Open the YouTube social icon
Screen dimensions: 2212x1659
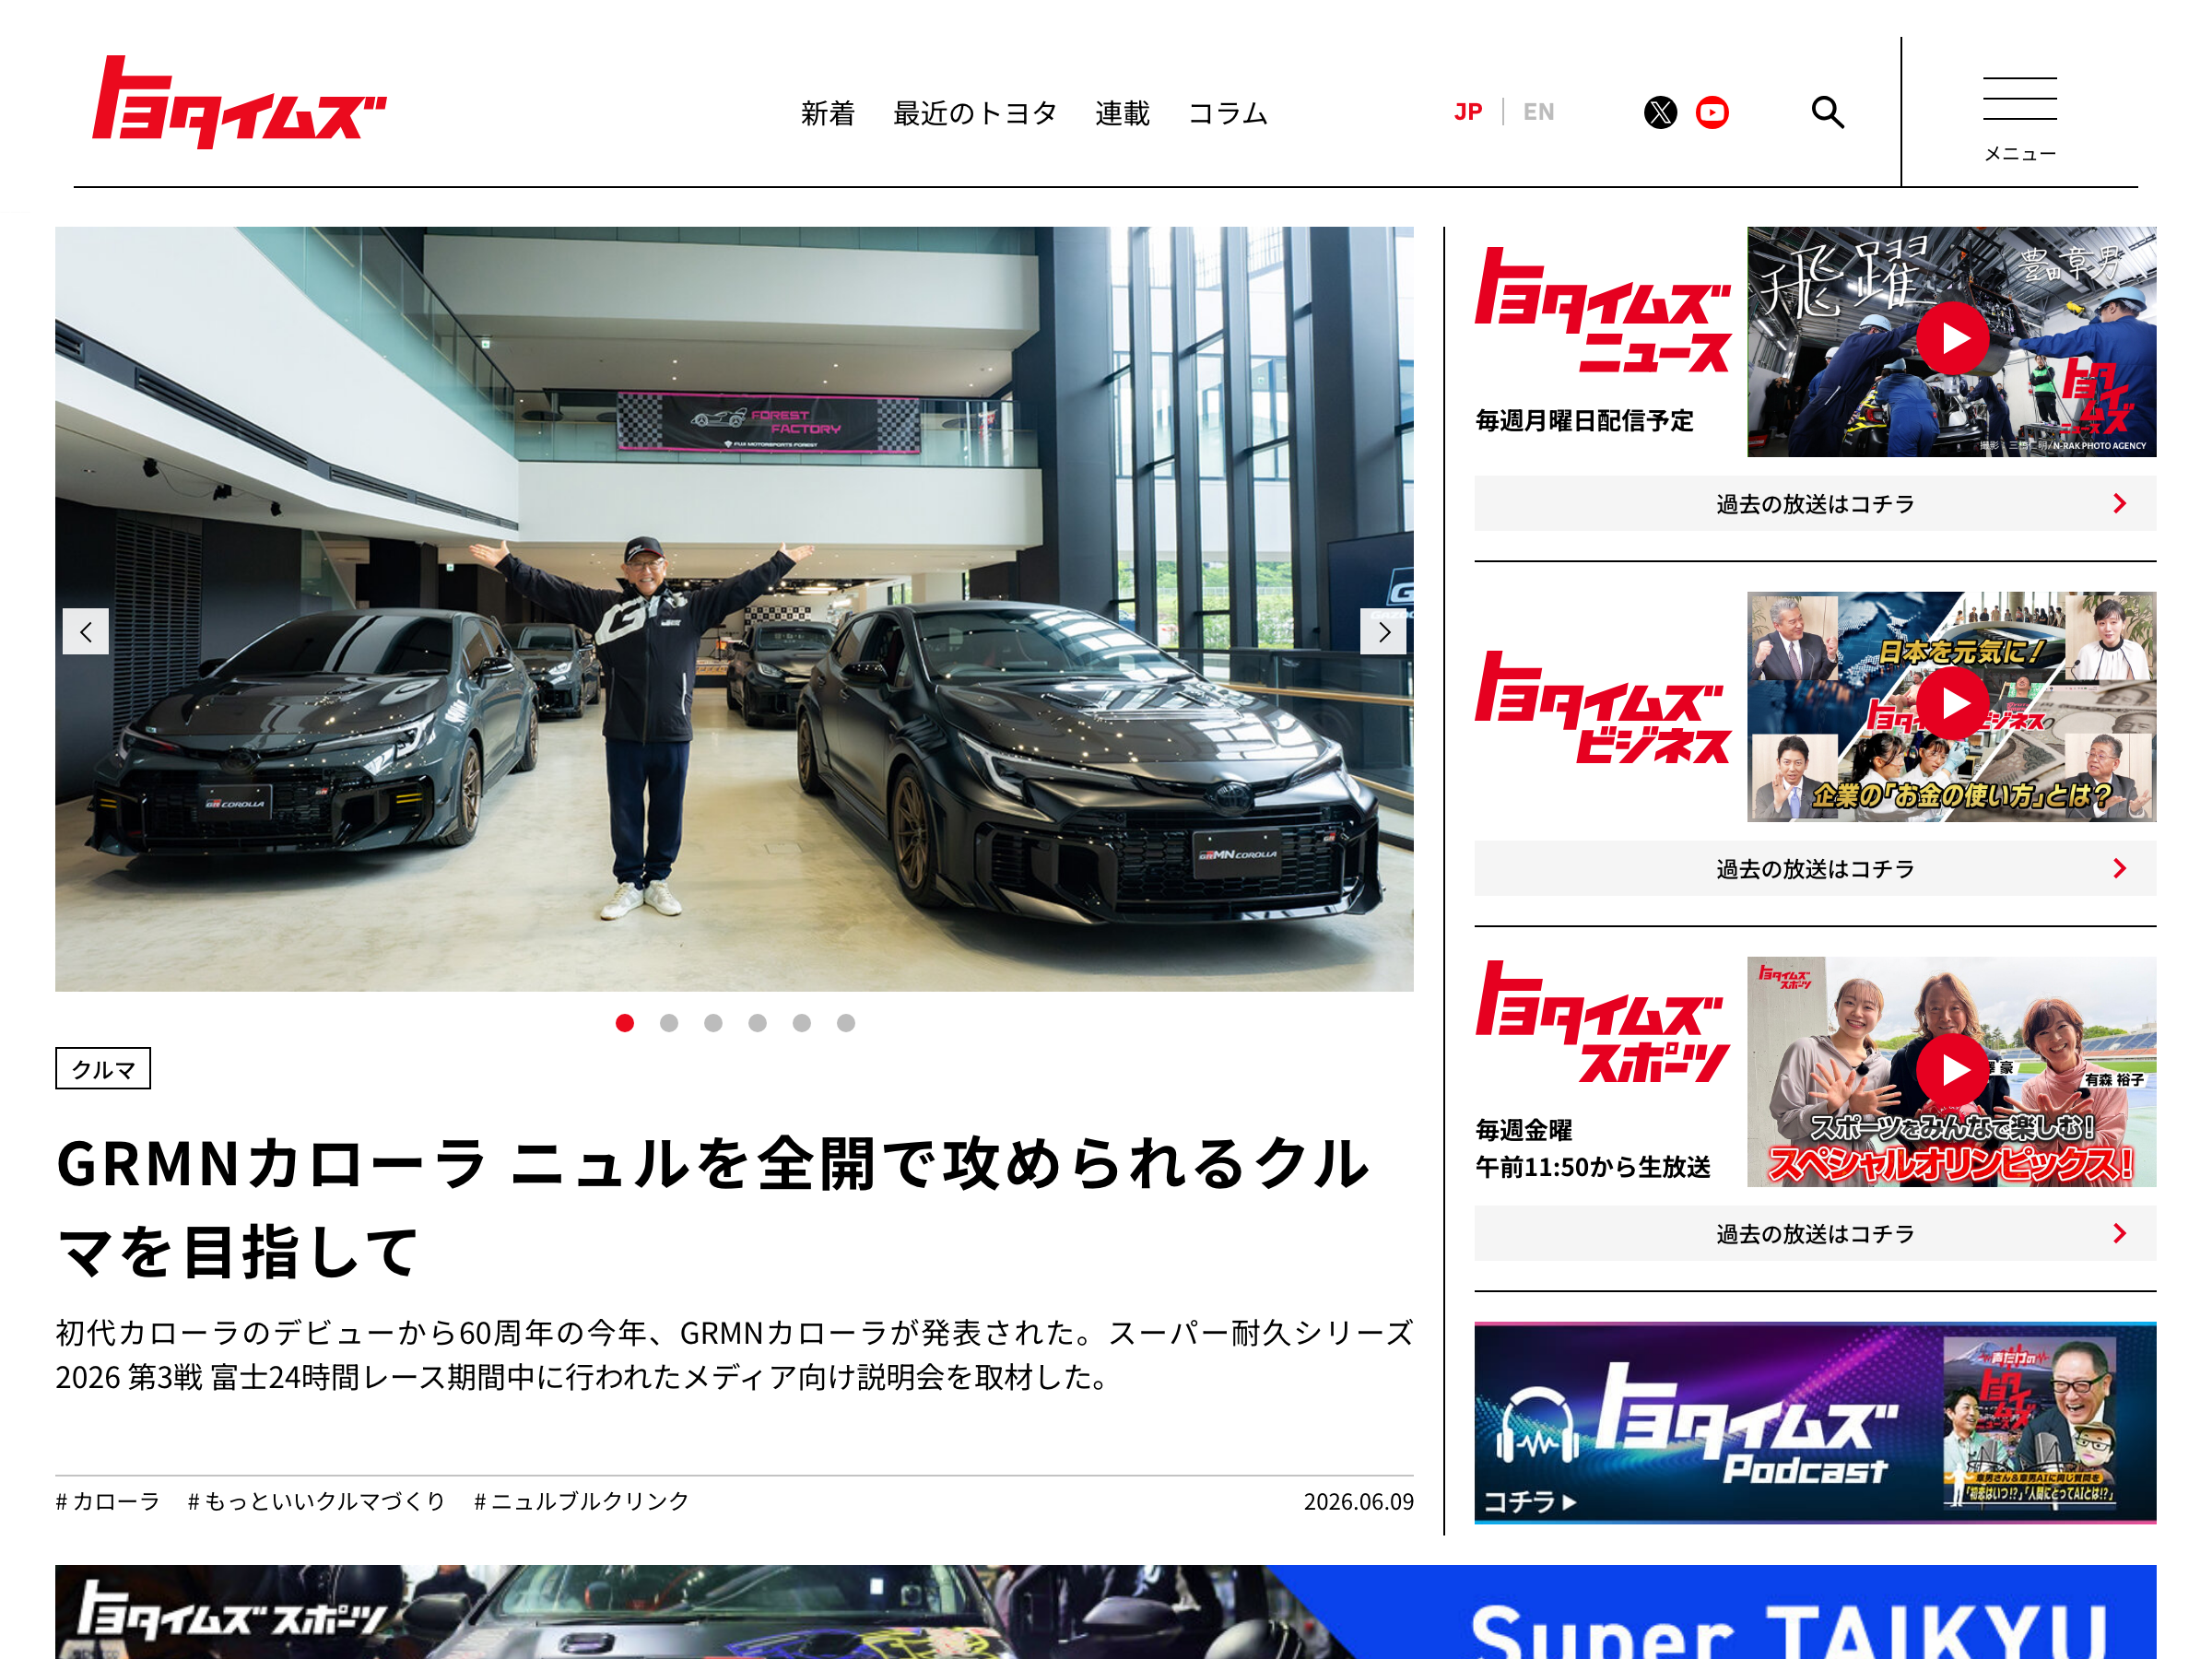pyautogui.click(x=1712, y=112)
